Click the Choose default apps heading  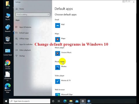66,14
